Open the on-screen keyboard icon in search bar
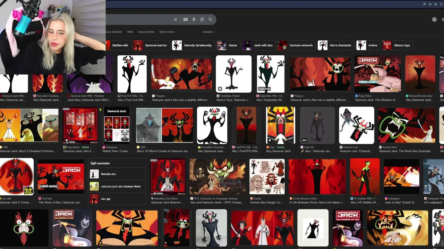 [x=186, y=20]
